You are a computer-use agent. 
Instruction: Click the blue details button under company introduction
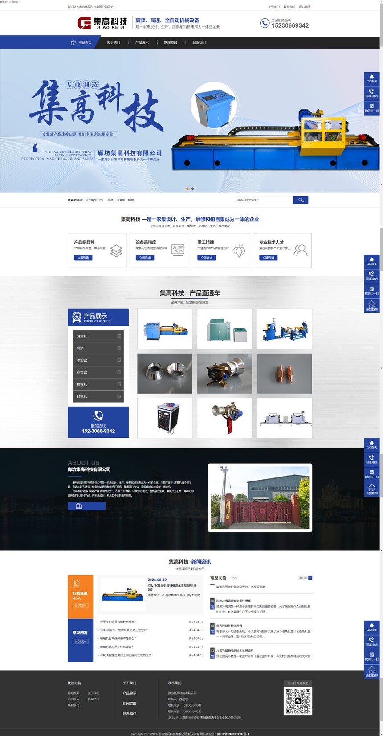[x=86, y=506]
